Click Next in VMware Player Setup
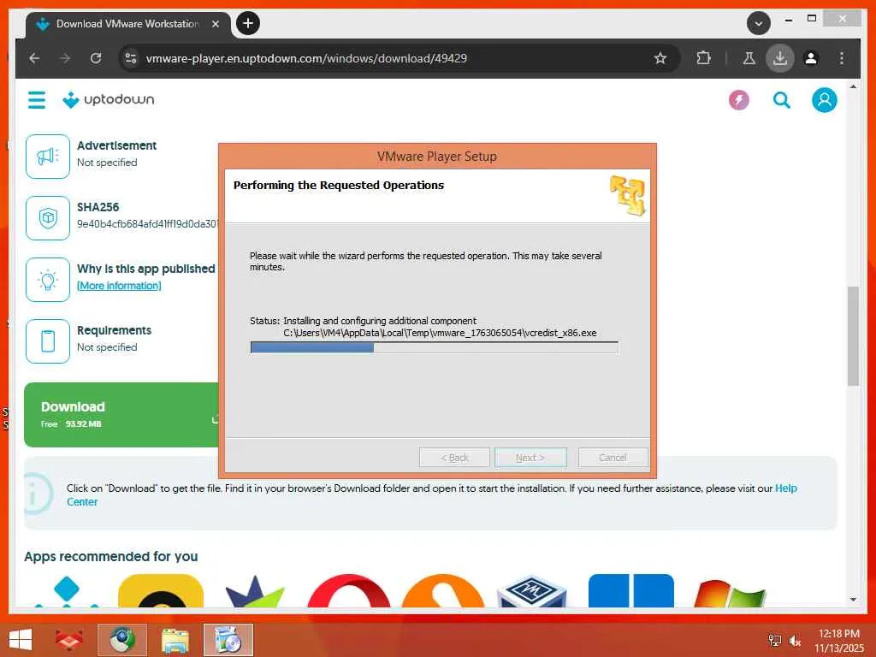Screen dimensions: 876x657 point(530,458)
